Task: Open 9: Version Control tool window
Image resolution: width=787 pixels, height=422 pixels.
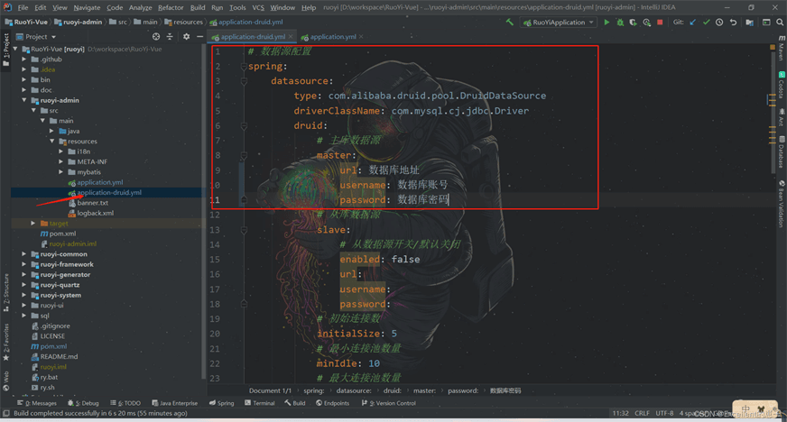Action: [x=388, y=403]
